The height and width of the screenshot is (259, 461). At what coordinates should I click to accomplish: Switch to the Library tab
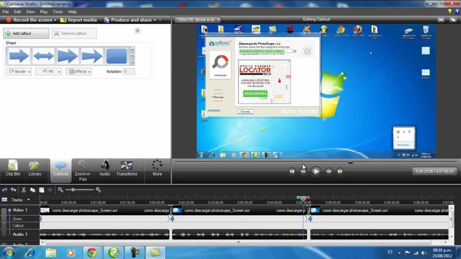[x=35, y=169]
